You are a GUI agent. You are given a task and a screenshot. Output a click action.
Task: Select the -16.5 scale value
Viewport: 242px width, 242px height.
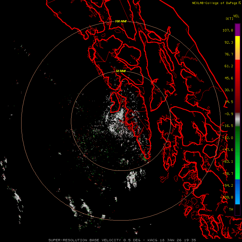228,126
